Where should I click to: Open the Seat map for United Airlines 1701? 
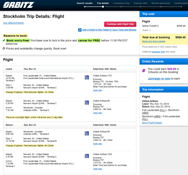[x=97, y=90]
